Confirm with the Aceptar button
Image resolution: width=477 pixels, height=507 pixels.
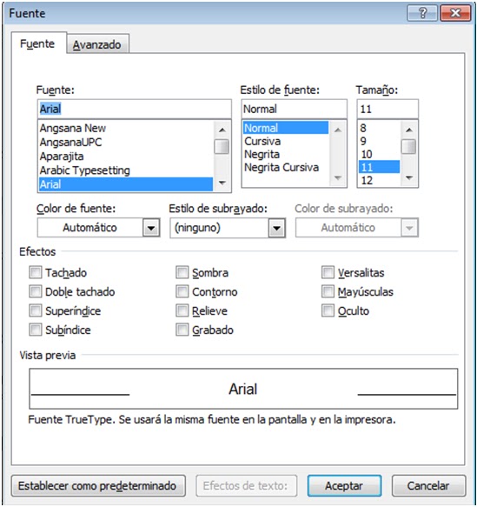(344, 485)
